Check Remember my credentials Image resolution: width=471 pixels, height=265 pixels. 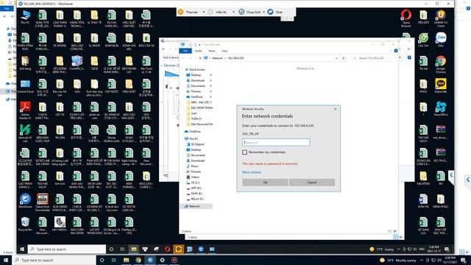pos(245,152)
